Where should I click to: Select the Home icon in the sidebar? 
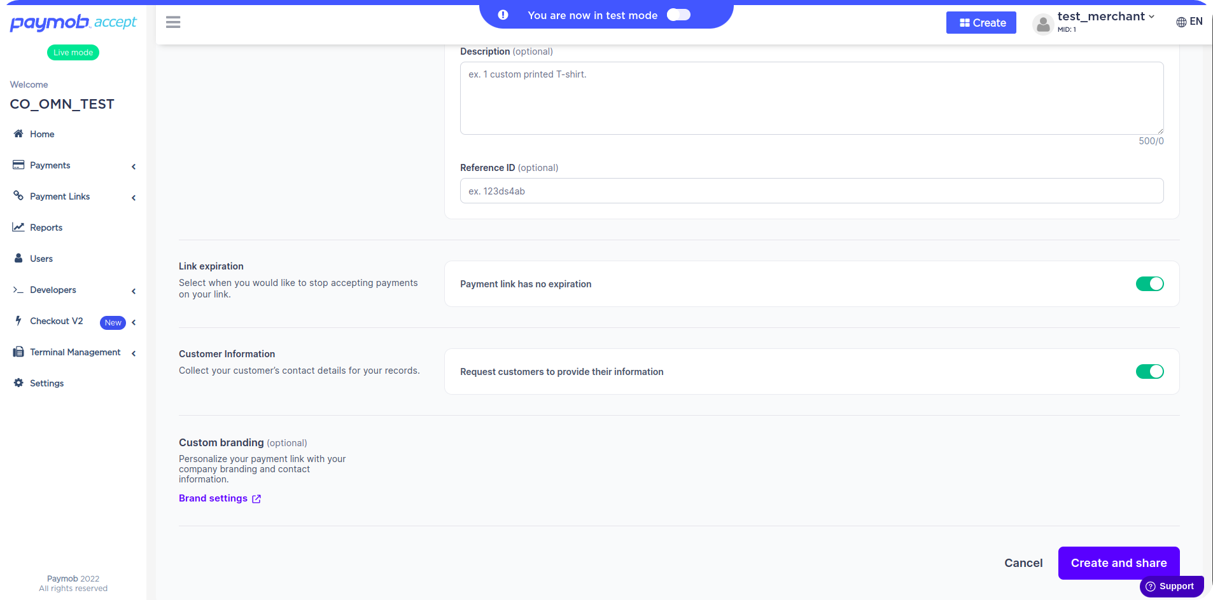18,133
